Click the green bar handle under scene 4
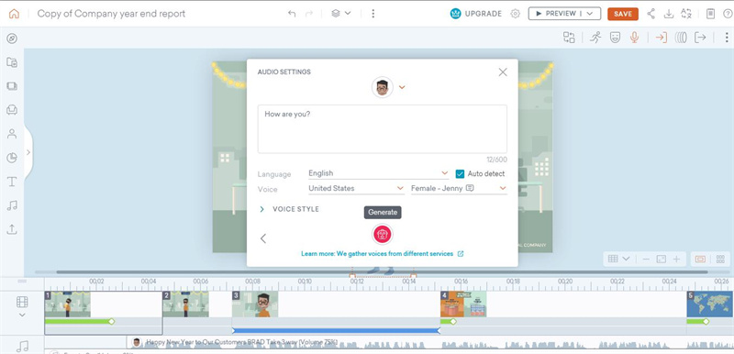The height and width of the screenshot is (354, 734). tap(452, 321)
